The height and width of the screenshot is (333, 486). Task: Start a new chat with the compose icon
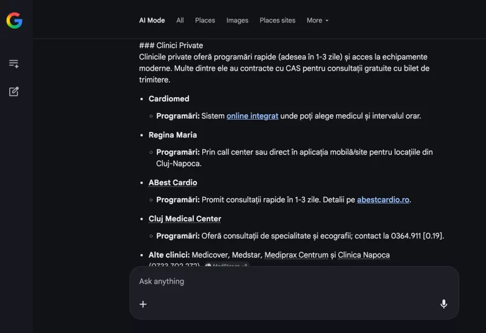click(x=14, y=92)
